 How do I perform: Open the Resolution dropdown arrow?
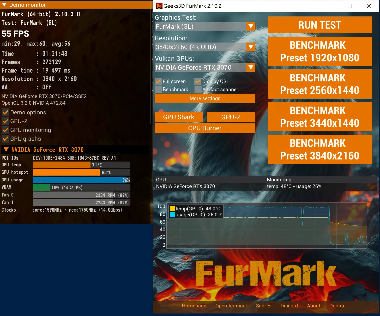(x=251, y=47)
